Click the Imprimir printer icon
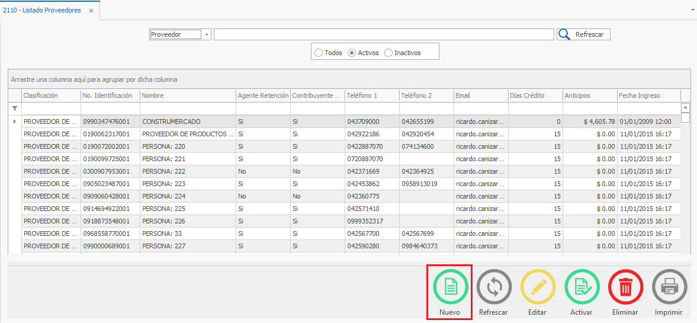The width and height of the screenshot is (697, 323). tap(669, 287)
